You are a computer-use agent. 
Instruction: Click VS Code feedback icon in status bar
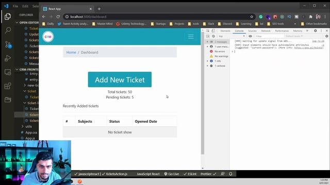[222, 174]
